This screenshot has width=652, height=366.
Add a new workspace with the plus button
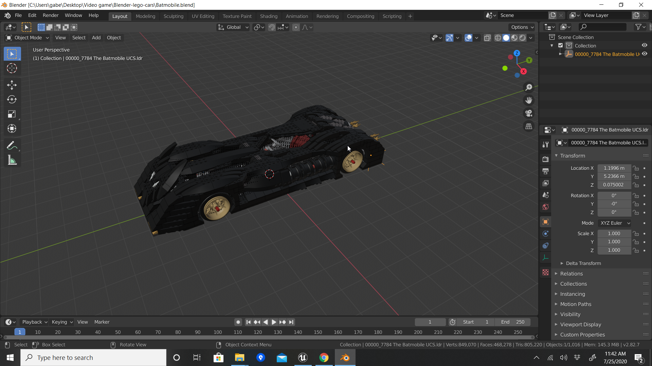click(410, 16)
